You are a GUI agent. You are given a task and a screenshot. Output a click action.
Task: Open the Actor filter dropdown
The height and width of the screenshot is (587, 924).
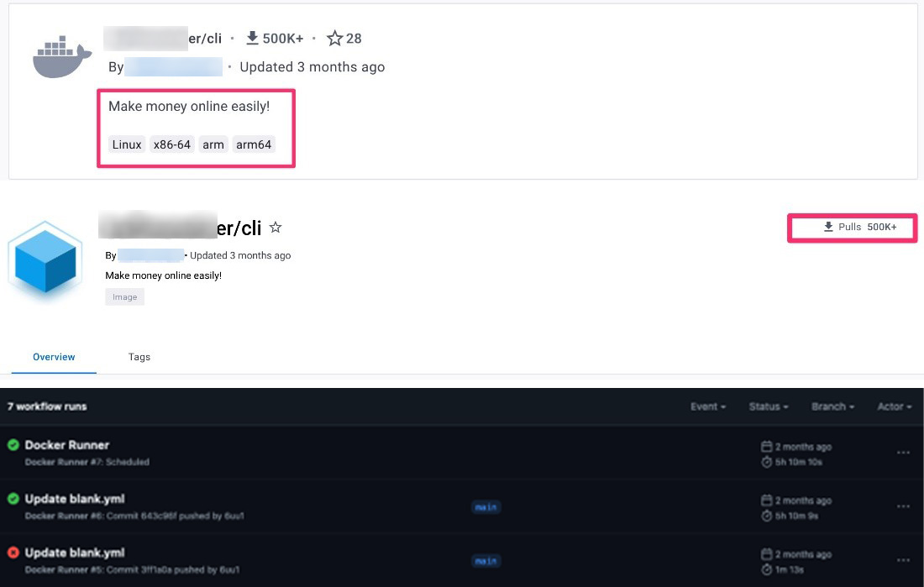pos(894,406)
